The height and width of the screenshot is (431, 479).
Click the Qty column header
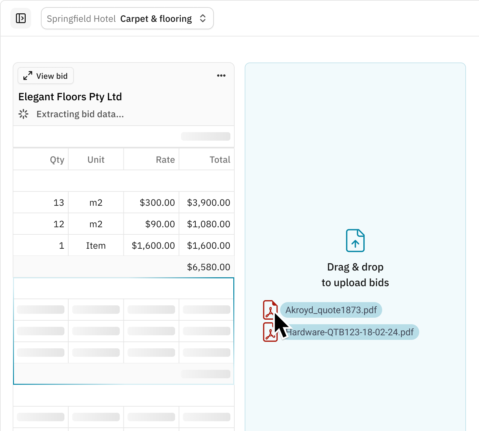point(57,160)
